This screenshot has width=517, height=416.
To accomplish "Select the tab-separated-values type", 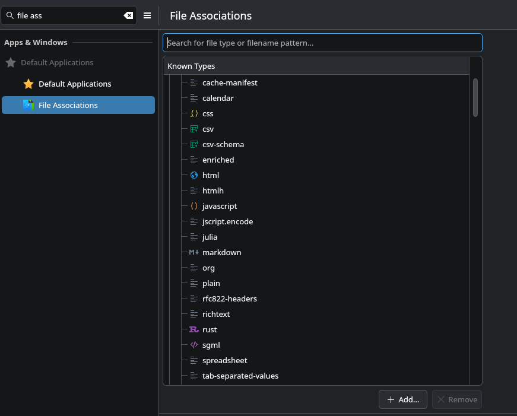I will click(240, 376).
